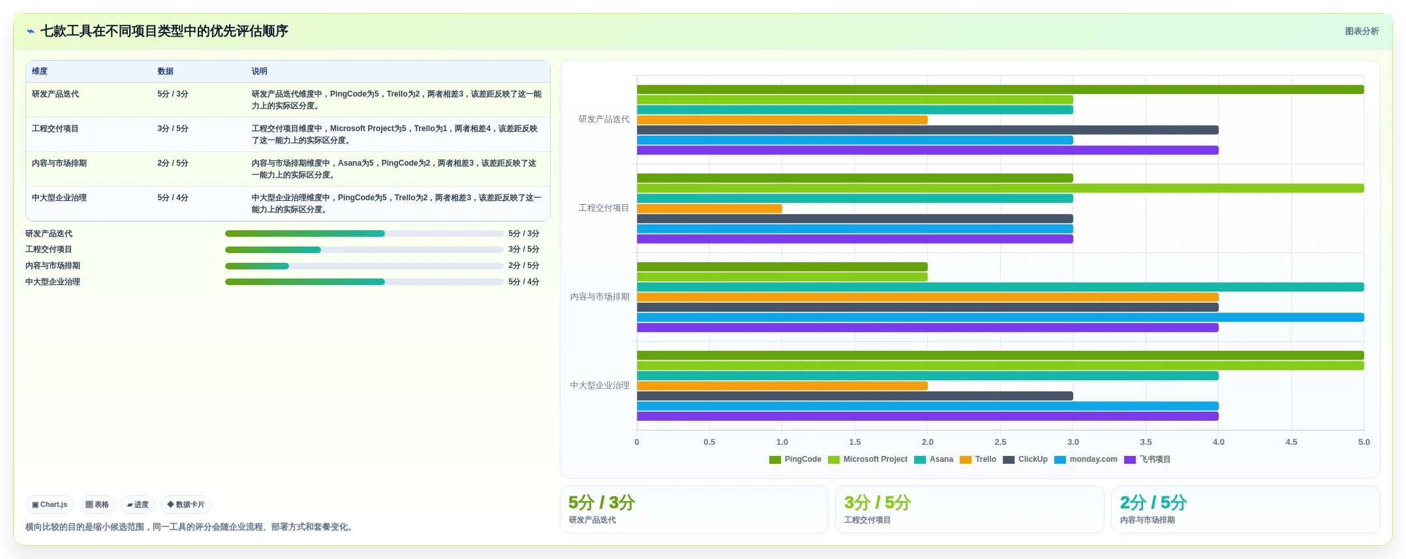Image resolution: width=1406 pixels, height=559 pixels.
Task: Select the Chart.js tag chip
Action: point(50,505)
